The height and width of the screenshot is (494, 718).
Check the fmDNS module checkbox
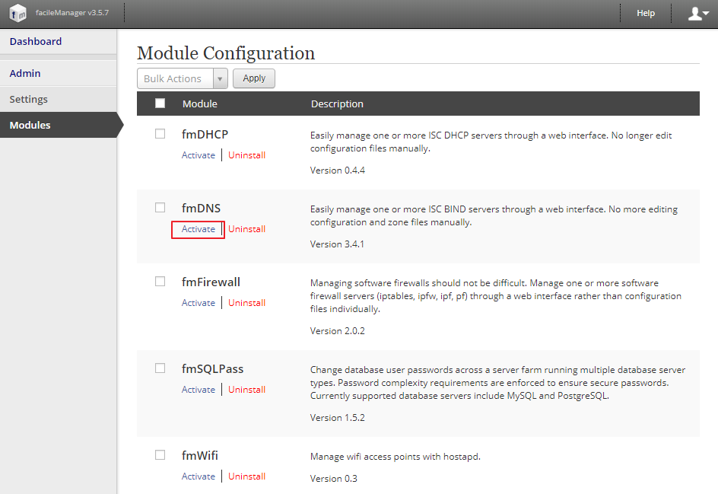[160, 208]
